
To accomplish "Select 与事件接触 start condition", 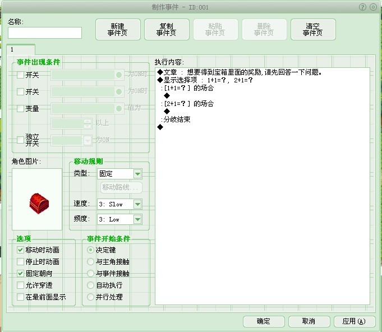I will pyautogui.click(x=90, y=273).
